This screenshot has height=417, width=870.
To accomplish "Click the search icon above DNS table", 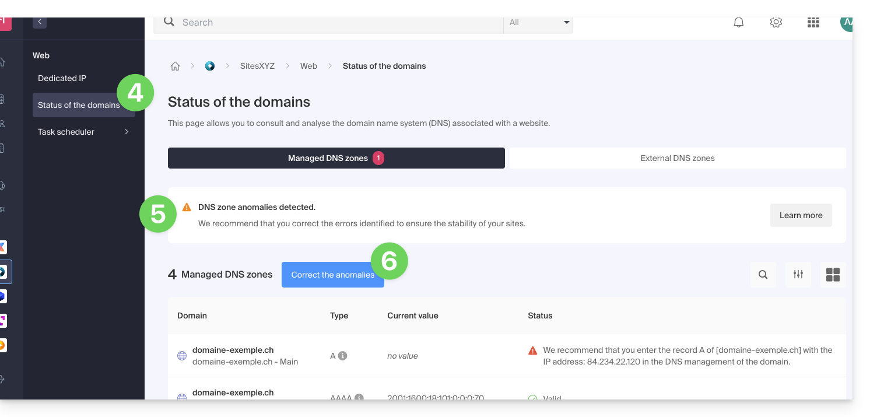I will tap(763, 275).
